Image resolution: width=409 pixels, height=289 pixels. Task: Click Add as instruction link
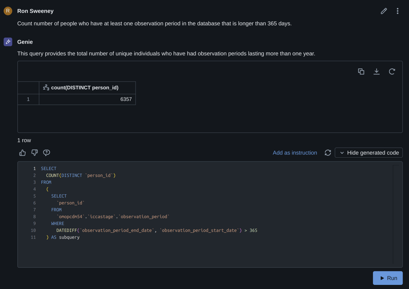tap(295, 153)
